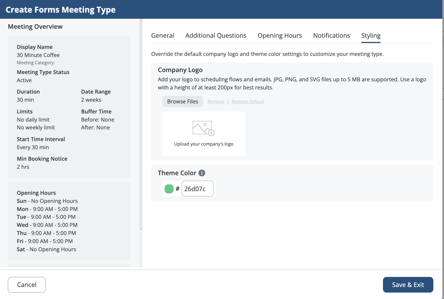Go to the Opening Hours tab
The height and width of the screenshot is (299, 444).
pyautogui.click(x=280, y=35)
